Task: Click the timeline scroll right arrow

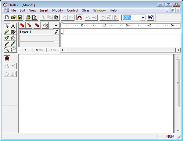Action: [x=178, y=50]
